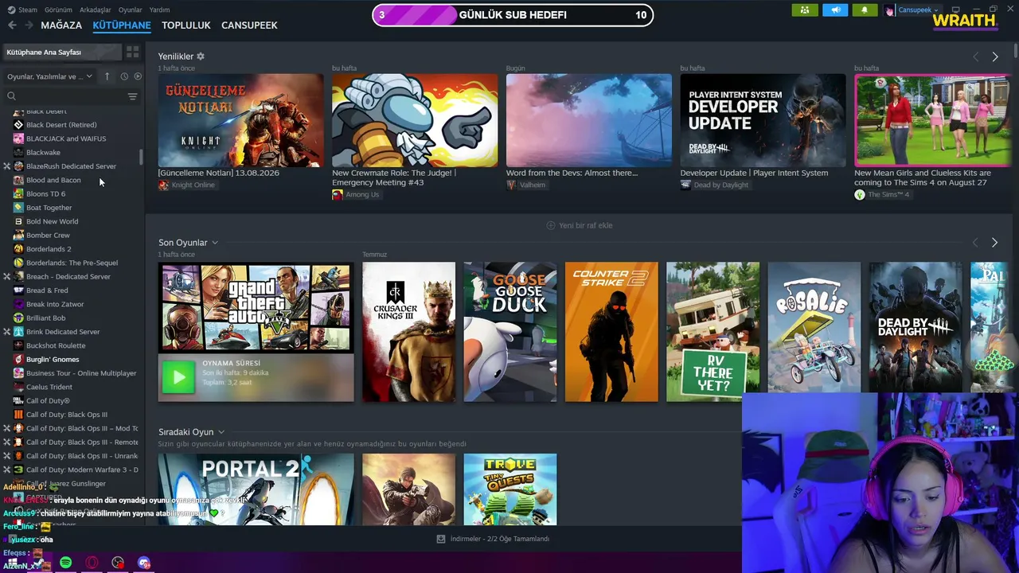The width and height of the screenshot is (1019, 573).
Task: Open The Sims 4 Mean Girls news card
Action: (x=933, y=120)
